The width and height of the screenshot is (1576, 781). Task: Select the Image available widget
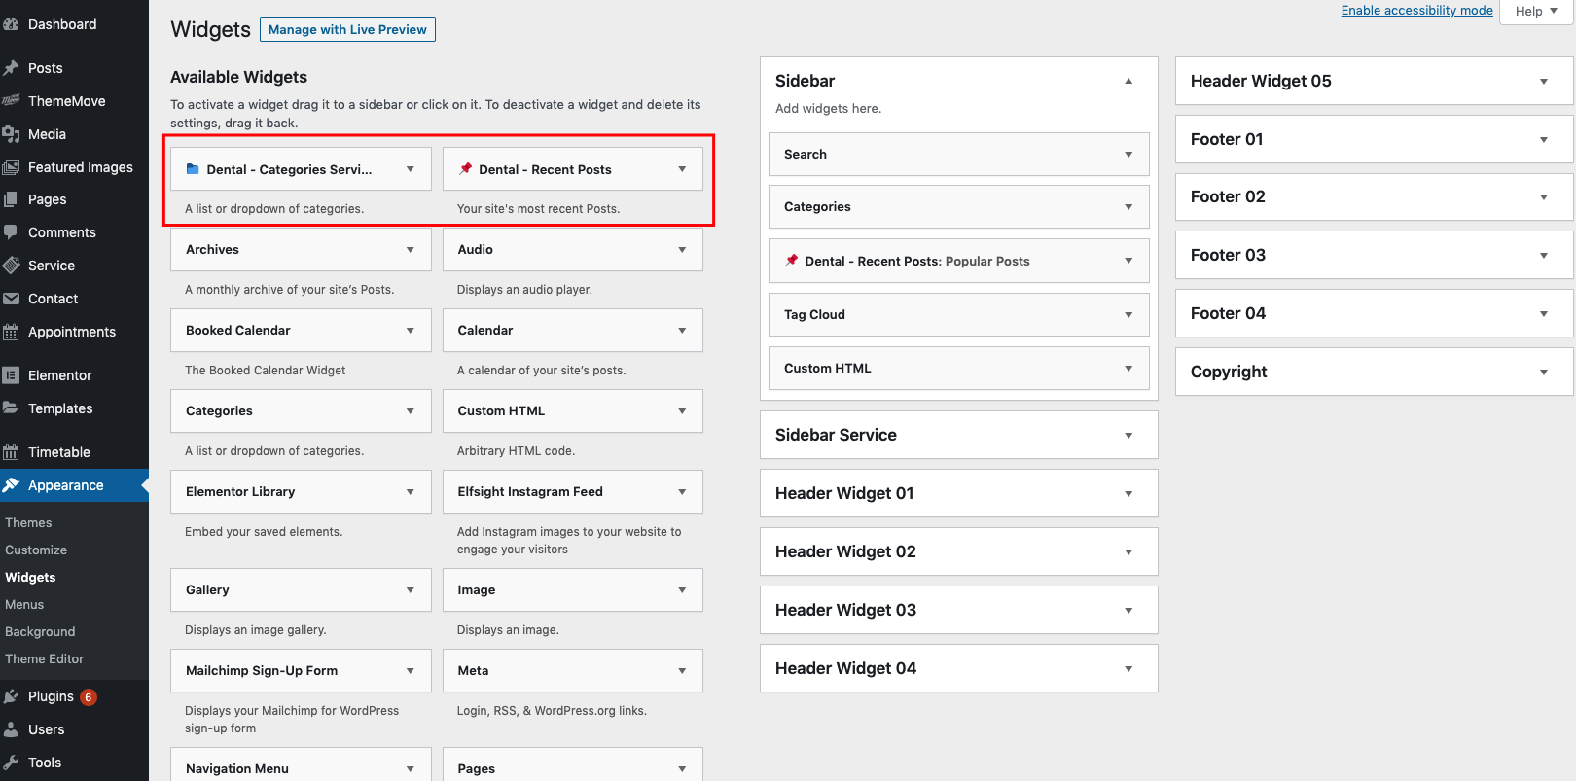[x=573, y=590]
